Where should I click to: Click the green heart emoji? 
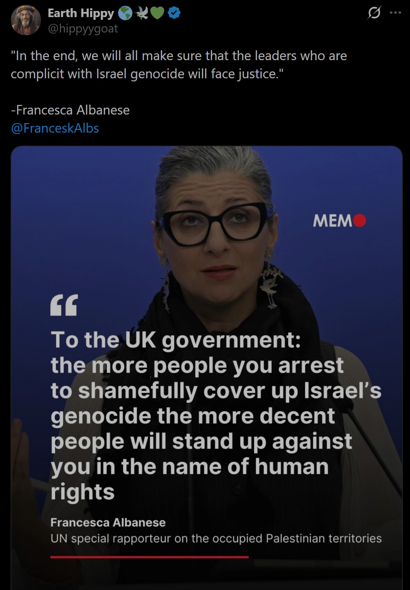point(157,14)
